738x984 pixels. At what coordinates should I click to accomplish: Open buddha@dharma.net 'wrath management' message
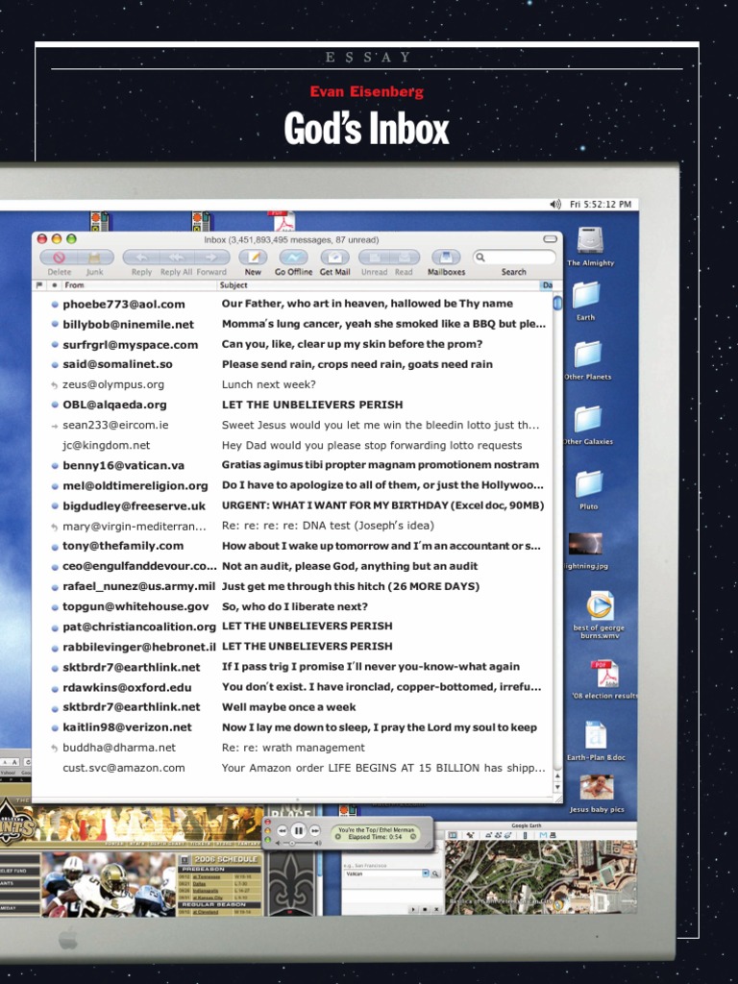pos(294,748)
